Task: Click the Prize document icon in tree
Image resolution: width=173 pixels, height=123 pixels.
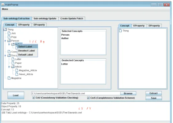Action: coord(9,37)
